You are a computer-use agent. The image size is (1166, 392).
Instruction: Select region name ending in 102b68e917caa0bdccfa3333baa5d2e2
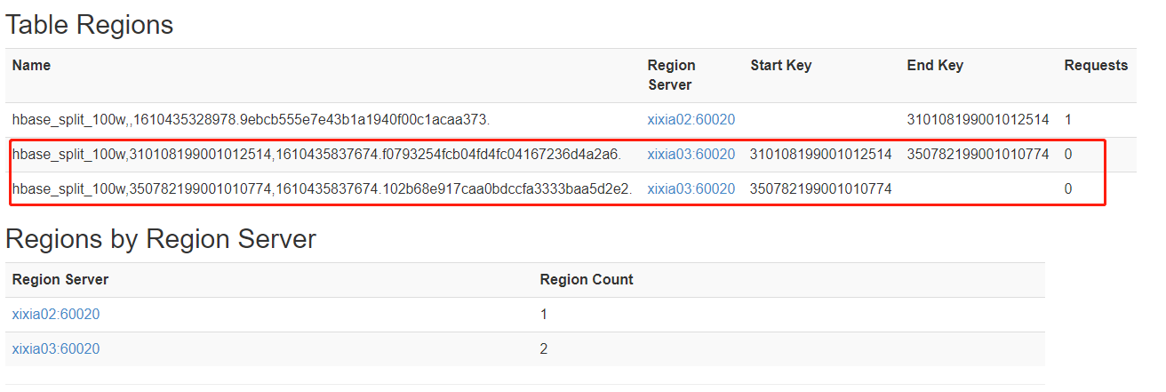[322, 188]
